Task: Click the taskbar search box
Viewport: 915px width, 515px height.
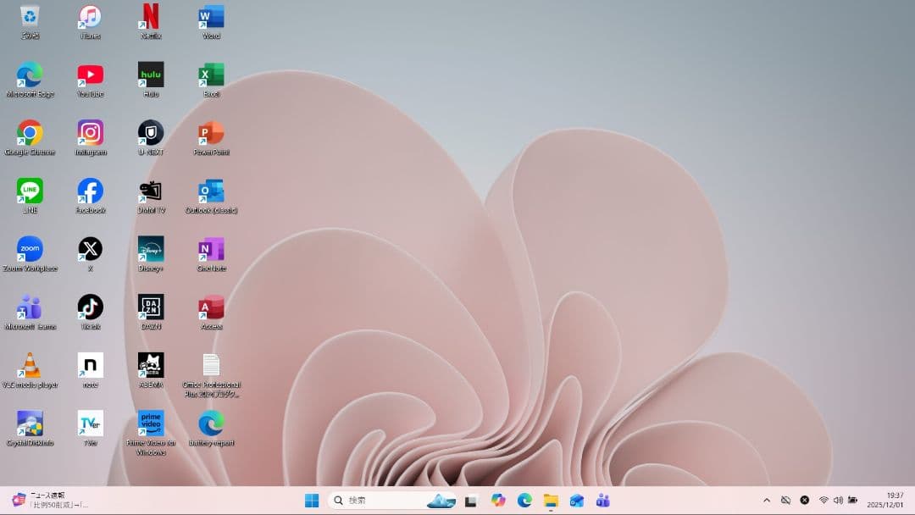Action: [381, 501]
